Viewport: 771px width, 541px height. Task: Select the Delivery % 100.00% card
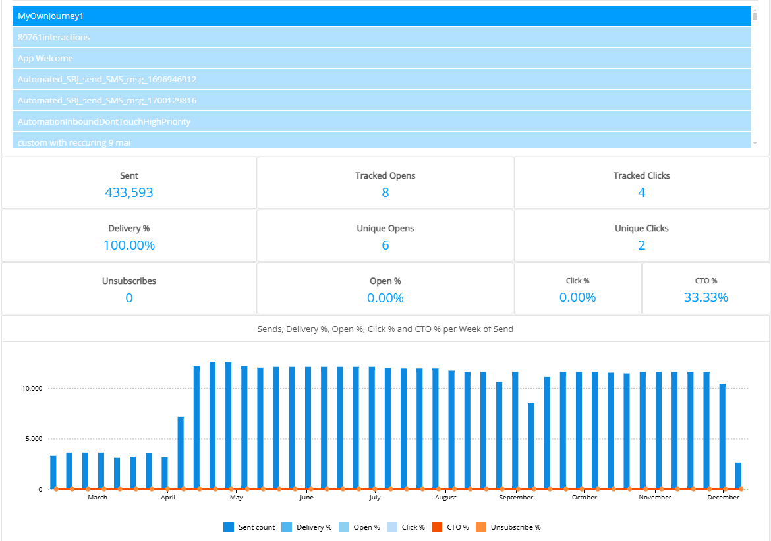click(129, 237)
